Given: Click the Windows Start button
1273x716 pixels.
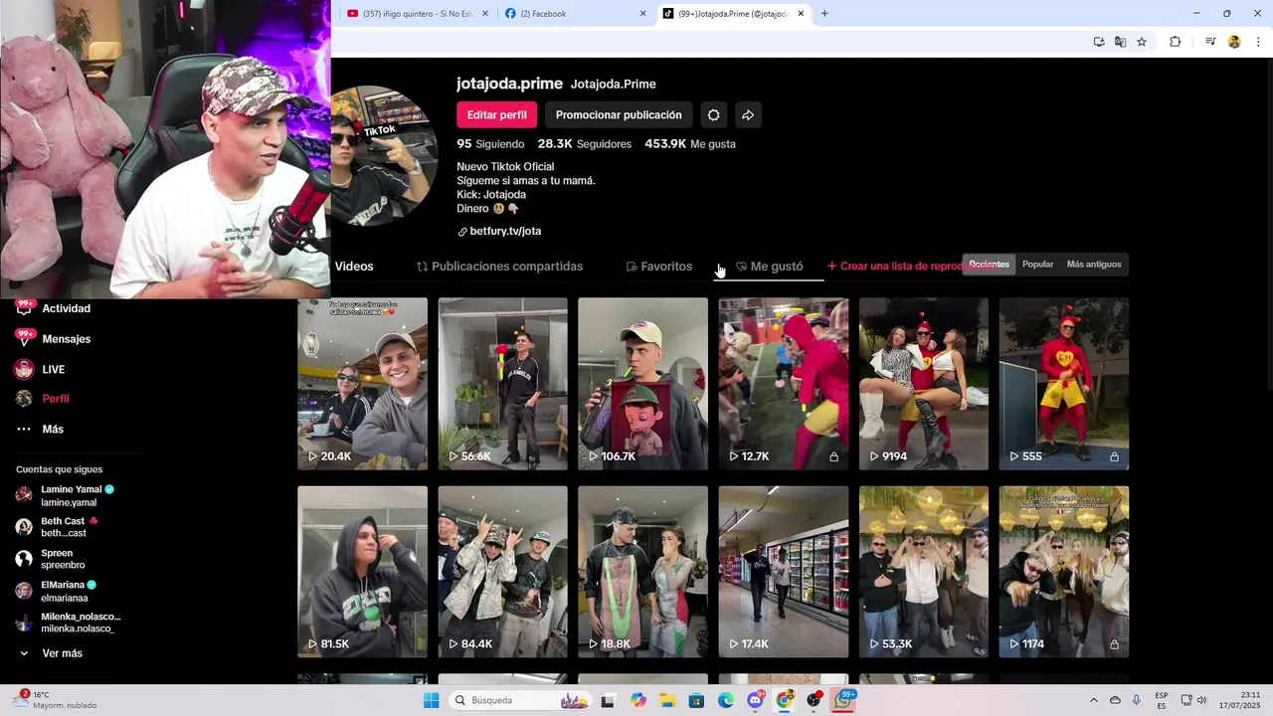Looking at the screenshot, I should (431, 700).
